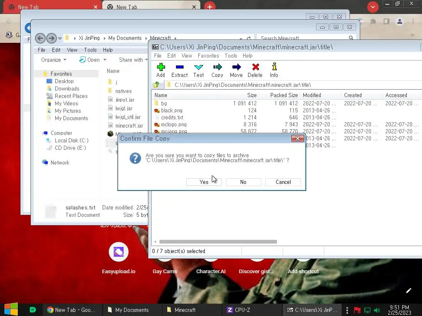This screenshot has width=422, height=316.
Task: Sort 7-Zip list by Modified column
Action: 321,95
